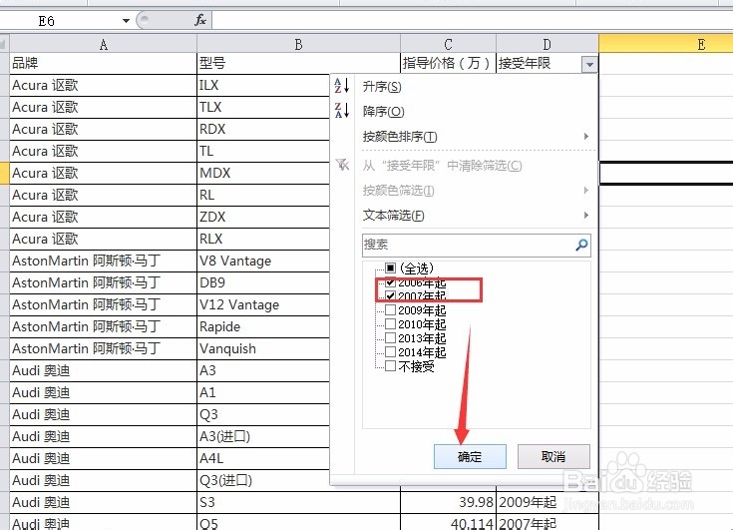
Task: Check the 2009年起 checkbox
Action: click(x=390, y=310)
